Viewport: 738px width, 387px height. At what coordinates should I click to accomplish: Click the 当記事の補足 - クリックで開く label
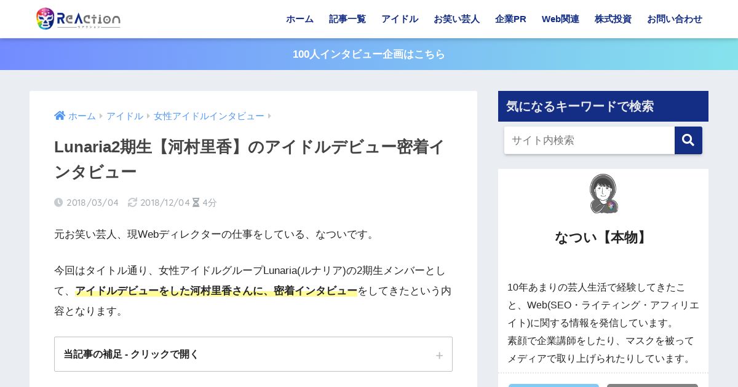[131, 354]
